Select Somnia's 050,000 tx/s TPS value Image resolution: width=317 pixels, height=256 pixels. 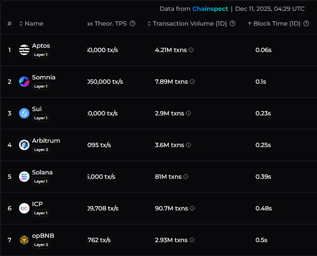pos(105,82)
